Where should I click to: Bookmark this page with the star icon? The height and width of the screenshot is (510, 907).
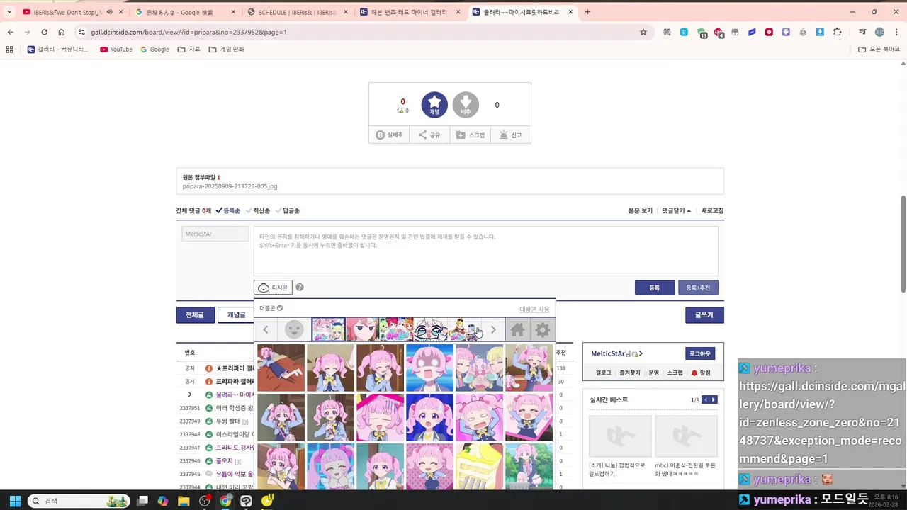[643, 32]
